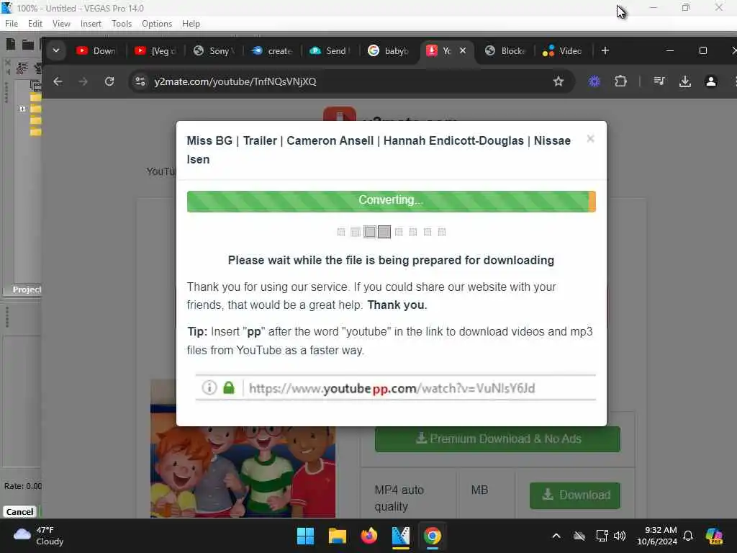This screenshot has height=553, width=737.
Task: Switch to the 'Down' YouTube tab
Action: click(x=96, y=50)
